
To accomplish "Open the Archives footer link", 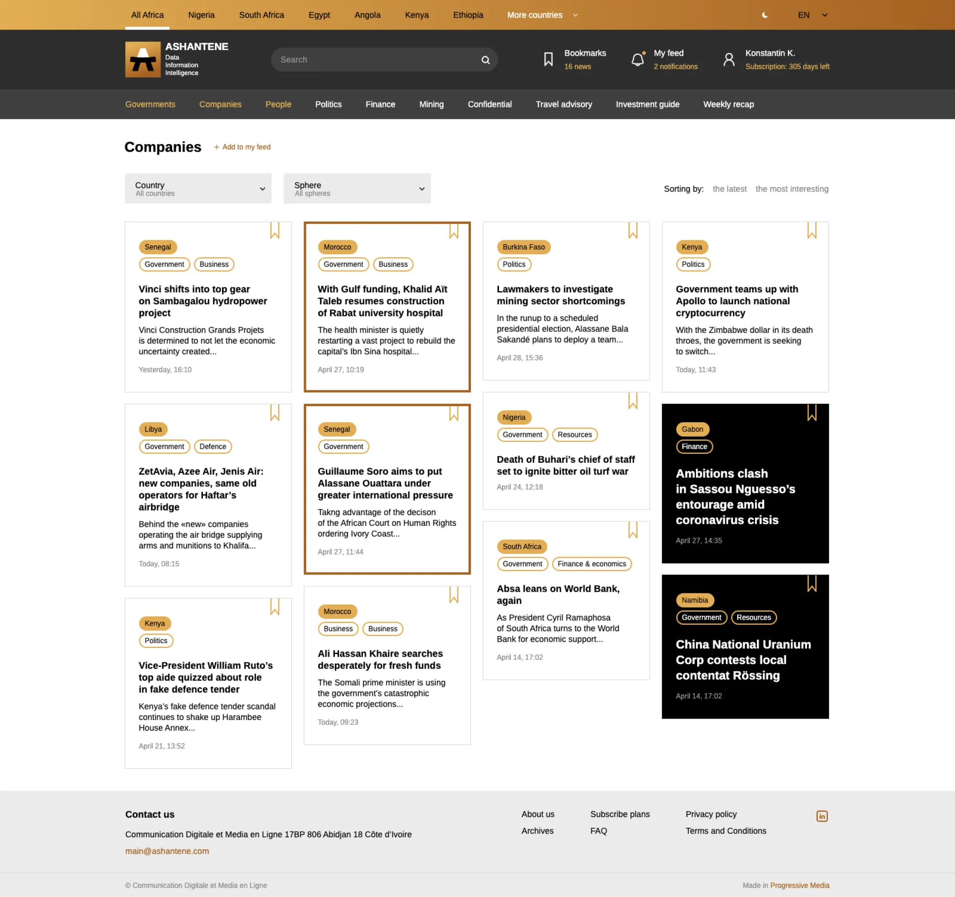I will point(538,831).
